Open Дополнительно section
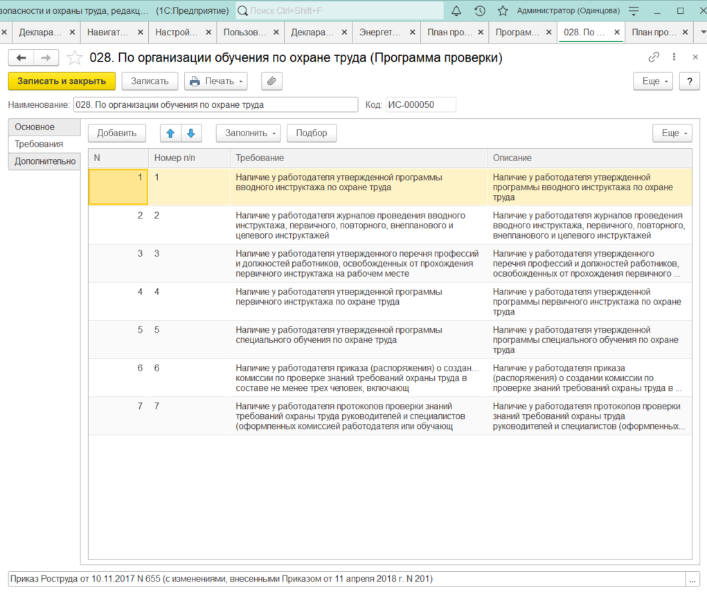This screenshot has height=592, width=707. pos(44,161)
